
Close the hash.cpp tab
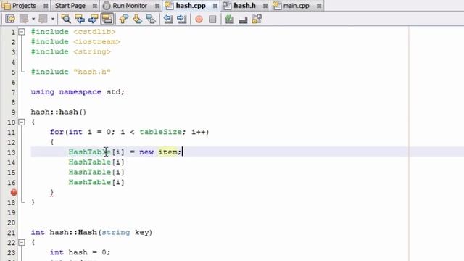(x=215, y=6)
